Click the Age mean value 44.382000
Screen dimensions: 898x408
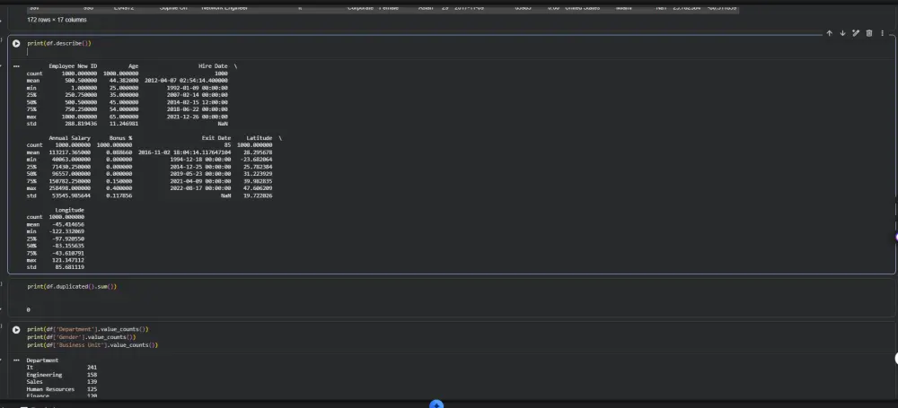pyautogui.click(x=124, y=81)
